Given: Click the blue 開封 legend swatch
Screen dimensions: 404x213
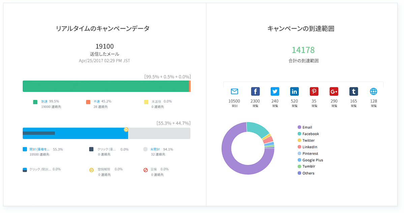Looking at the screenshot, I should pos(25,149).
